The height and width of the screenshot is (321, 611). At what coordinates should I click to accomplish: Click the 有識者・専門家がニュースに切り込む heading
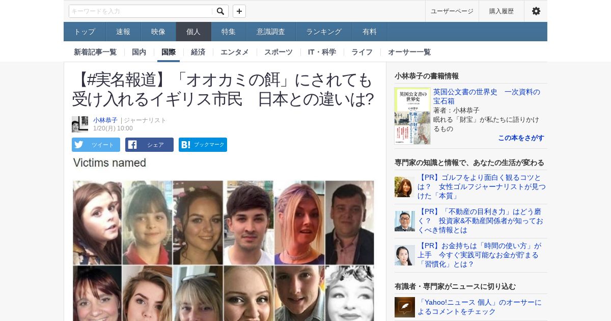pos(455,286)
